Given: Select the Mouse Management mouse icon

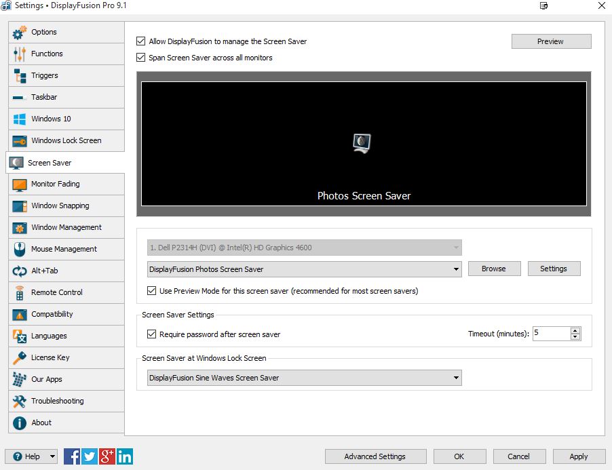Looking at the screenshot, I should [x=20, y=250].
